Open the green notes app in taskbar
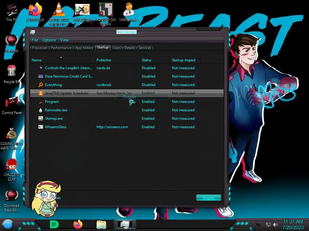The height and width of the screenshot is (231, 309). pyautogui.click(x=54, y=224)
